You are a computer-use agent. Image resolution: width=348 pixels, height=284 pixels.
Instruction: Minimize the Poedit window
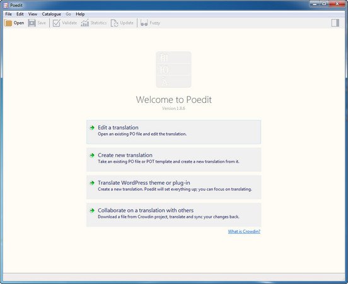315,4
